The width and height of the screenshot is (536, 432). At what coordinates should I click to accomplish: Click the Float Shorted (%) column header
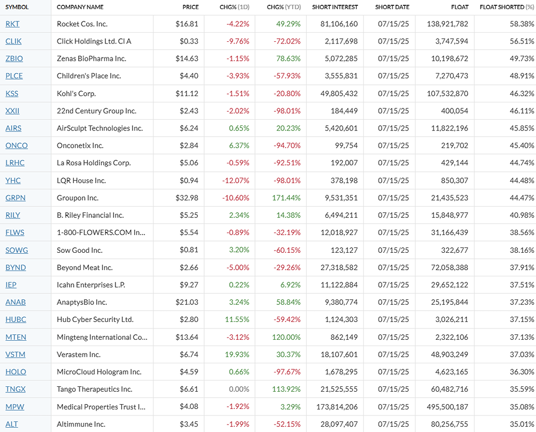507,7
